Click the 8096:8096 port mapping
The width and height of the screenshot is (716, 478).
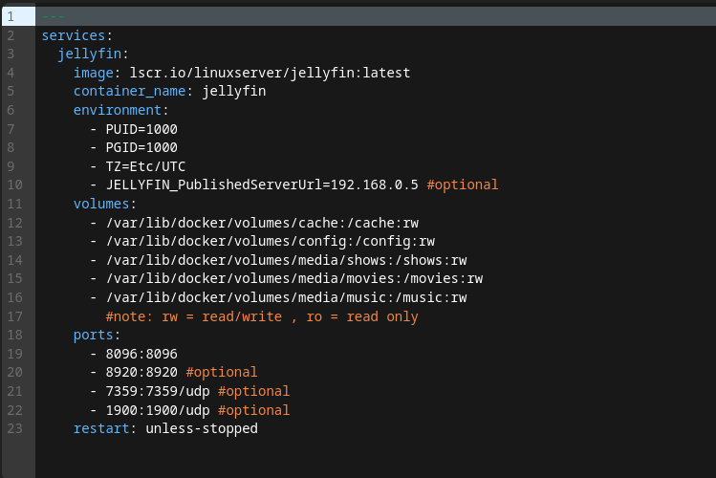point(141,354)
